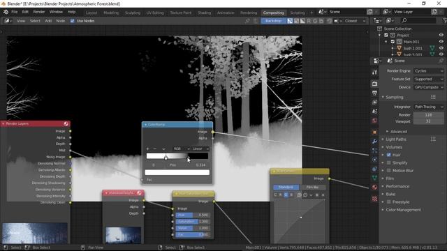Open the Object Data properties green triangle icon

point(374,178)
